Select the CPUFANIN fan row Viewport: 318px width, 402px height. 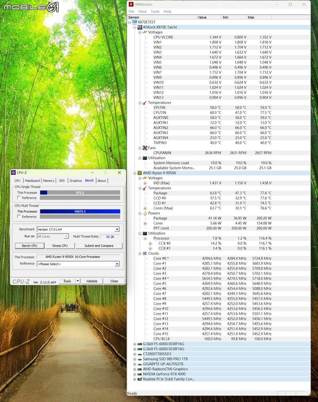pyautogui.click(x=212, y=153)
